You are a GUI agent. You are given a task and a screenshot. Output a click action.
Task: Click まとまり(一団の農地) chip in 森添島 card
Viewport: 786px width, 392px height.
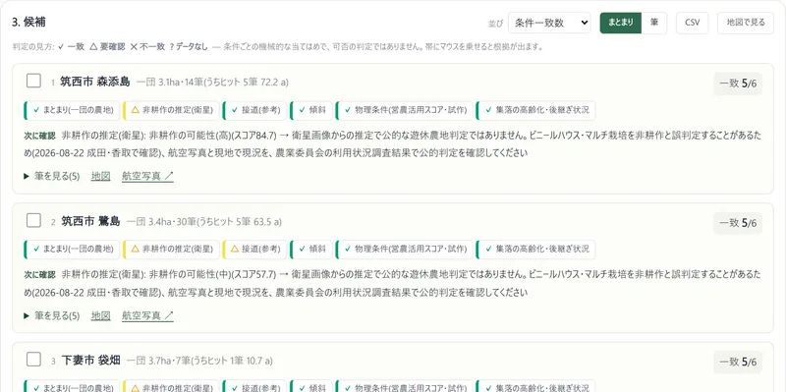coord(72,110)
